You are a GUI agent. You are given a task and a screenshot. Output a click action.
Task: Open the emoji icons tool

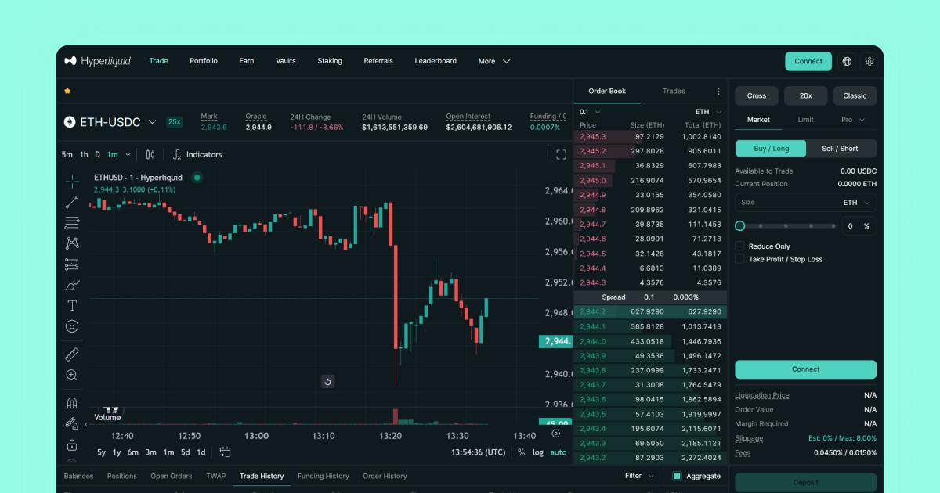coord(72,326)
